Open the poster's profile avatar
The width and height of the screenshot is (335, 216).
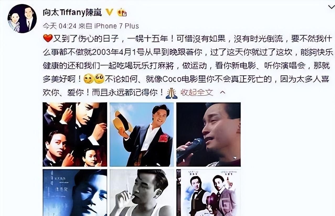point(22,19)
